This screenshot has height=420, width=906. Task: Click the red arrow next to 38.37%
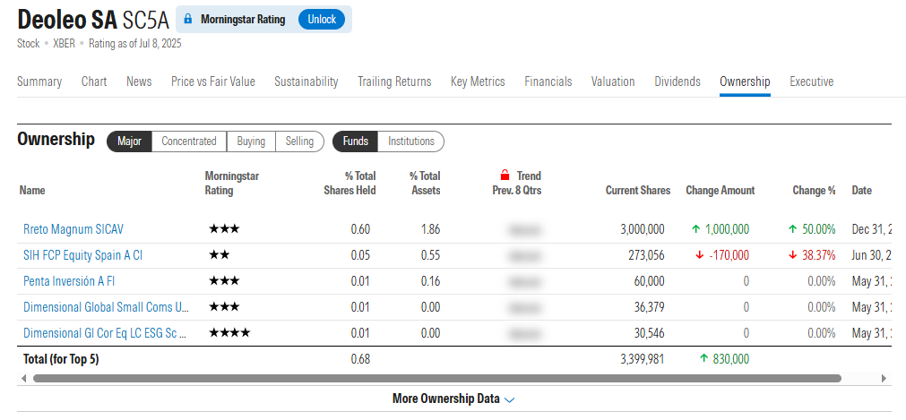point(793,255)
